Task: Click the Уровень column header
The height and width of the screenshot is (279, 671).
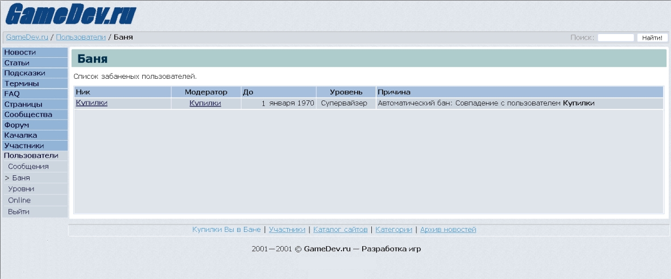Action: pyautogui.click(x=346, y=92)
